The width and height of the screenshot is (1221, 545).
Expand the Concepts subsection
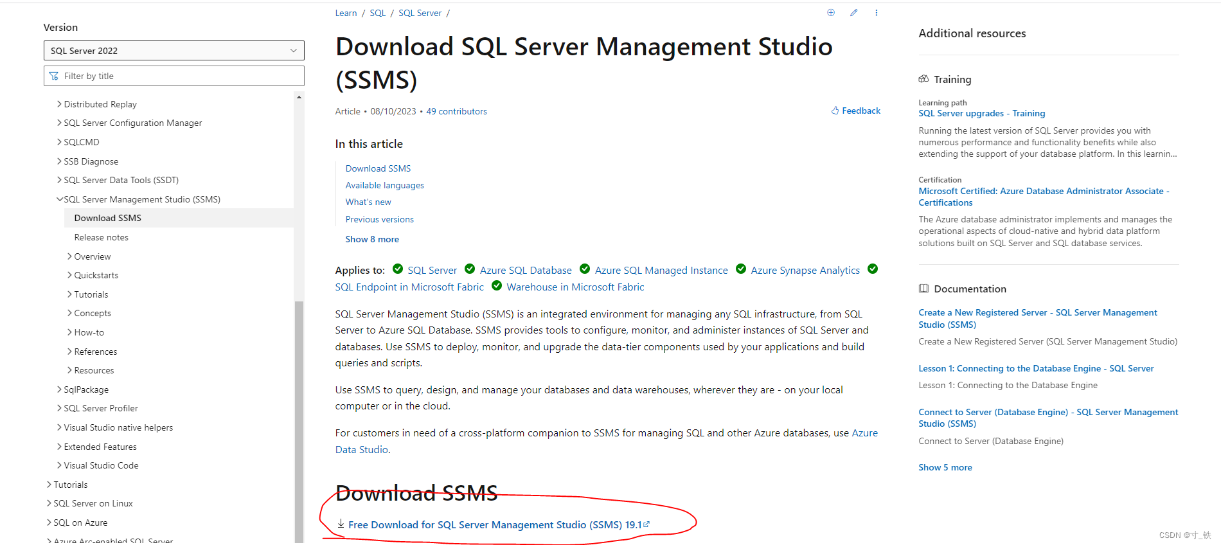point(69,313)
